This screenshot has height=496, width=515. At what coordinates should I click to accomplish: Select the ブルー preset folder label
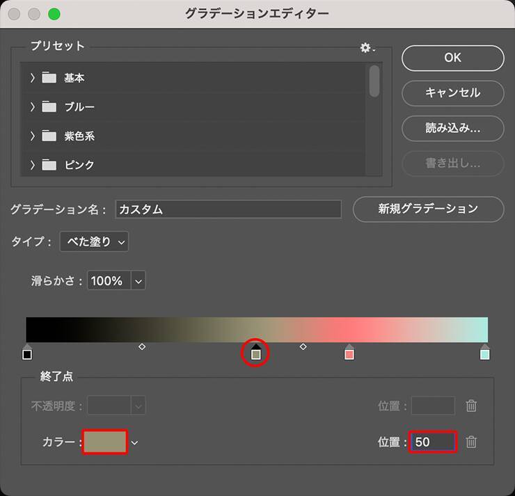pos(79,106)
